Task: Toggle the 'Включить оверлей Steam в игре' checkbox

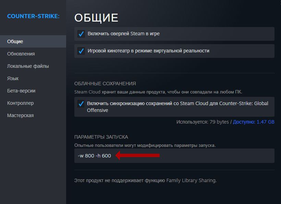Action: (81, 34)
